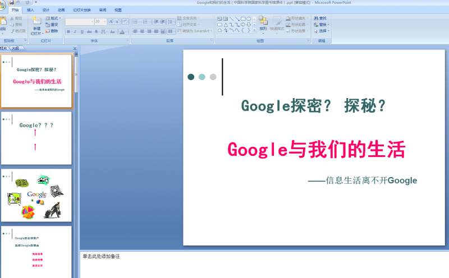Select the down block arrow shape
The width and height of the screenshot is (449, 278).
[x=249, y=25]
